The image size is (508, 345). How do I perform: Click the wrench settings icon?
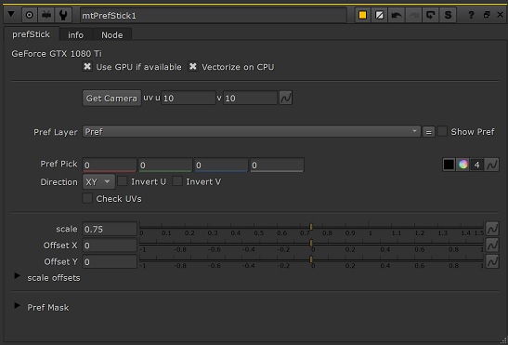pyautogui.click(x=63, y=15)
